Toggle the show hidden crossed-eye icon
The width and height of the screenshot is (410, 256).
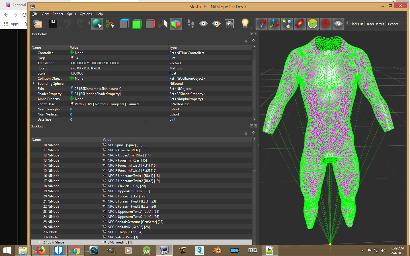pyautogui.click(x=338, y=24)
